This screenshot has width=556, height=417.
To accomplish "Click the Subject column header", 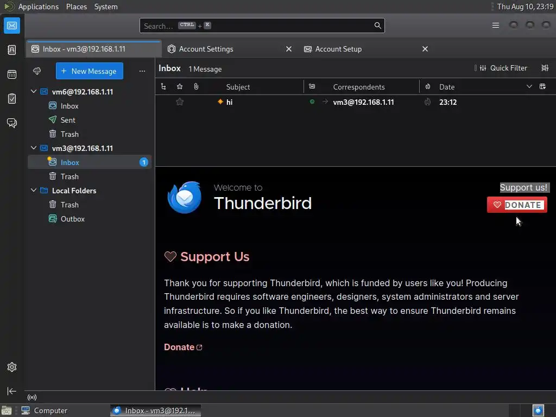I will [238, 87].
